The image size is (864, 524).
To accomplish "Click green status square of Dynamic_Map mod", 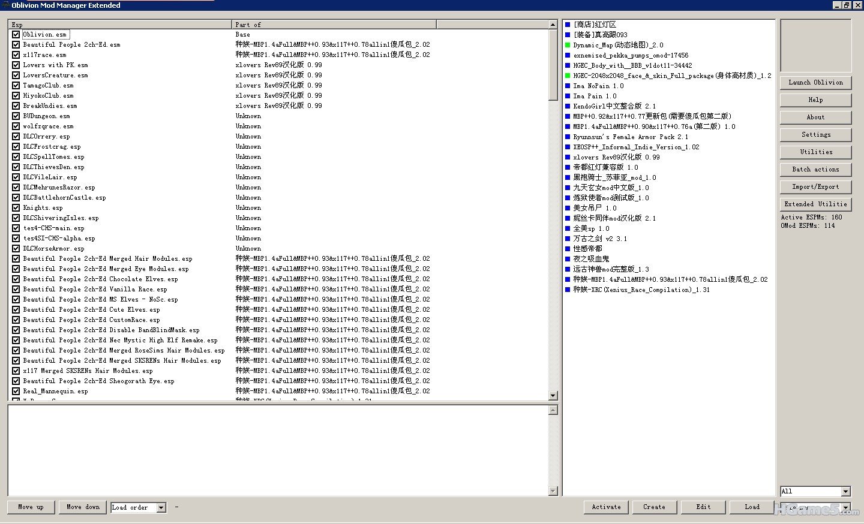I will click(568, 45).
